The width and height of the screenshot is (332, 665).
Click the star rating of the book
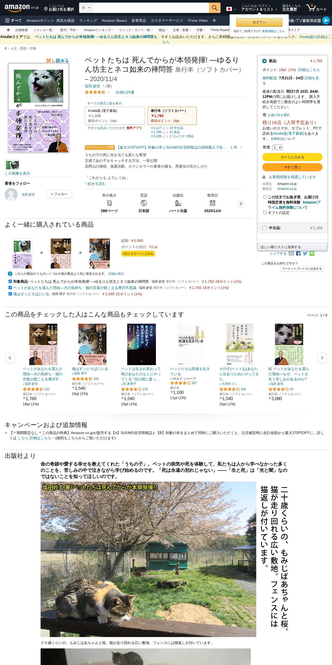(95, 92)
